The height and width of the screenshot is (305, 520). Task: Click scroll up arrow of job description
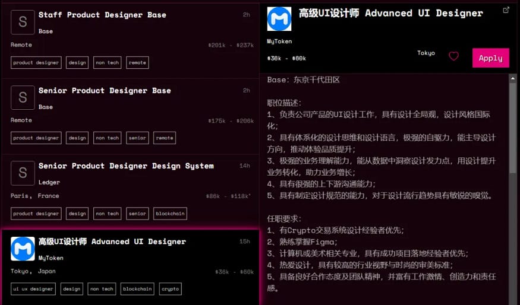(x=513, y=79)
